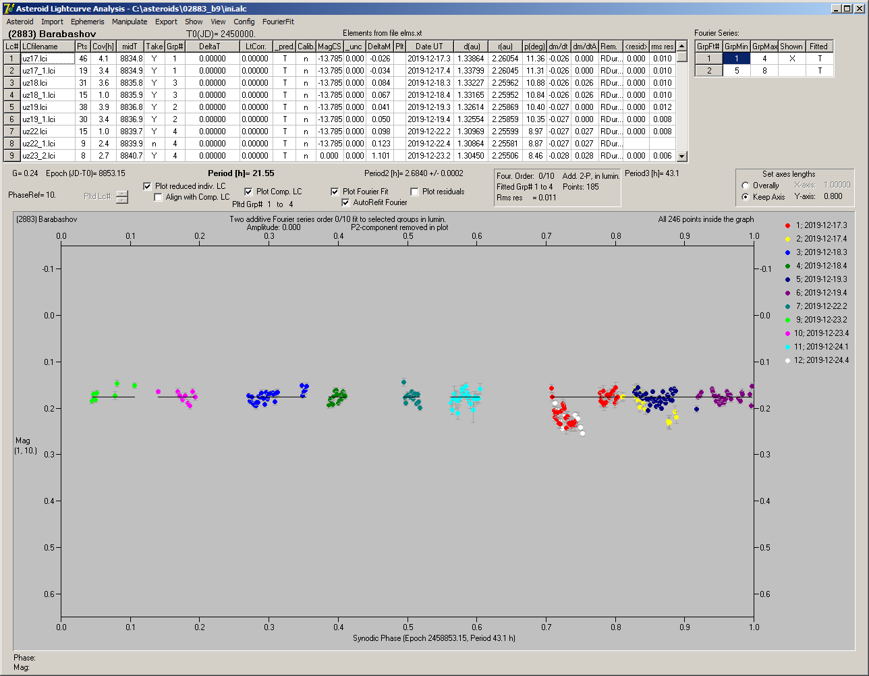Open the FourierFit menu

coord(278,22)
